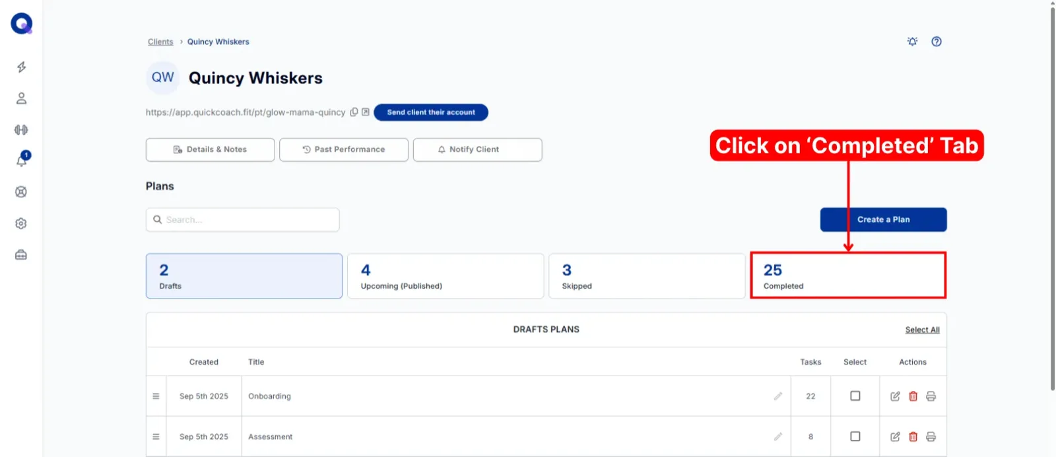Click the rename pencil icon for Assessment
Screen dimensions: 1056x457
(778, 437)
